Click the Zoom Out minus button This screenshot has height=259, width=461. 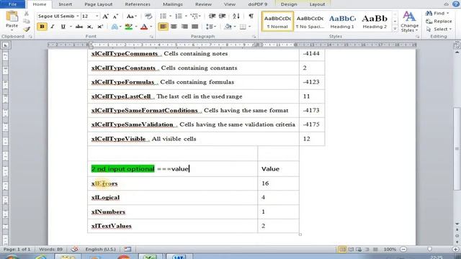[403, 249]
